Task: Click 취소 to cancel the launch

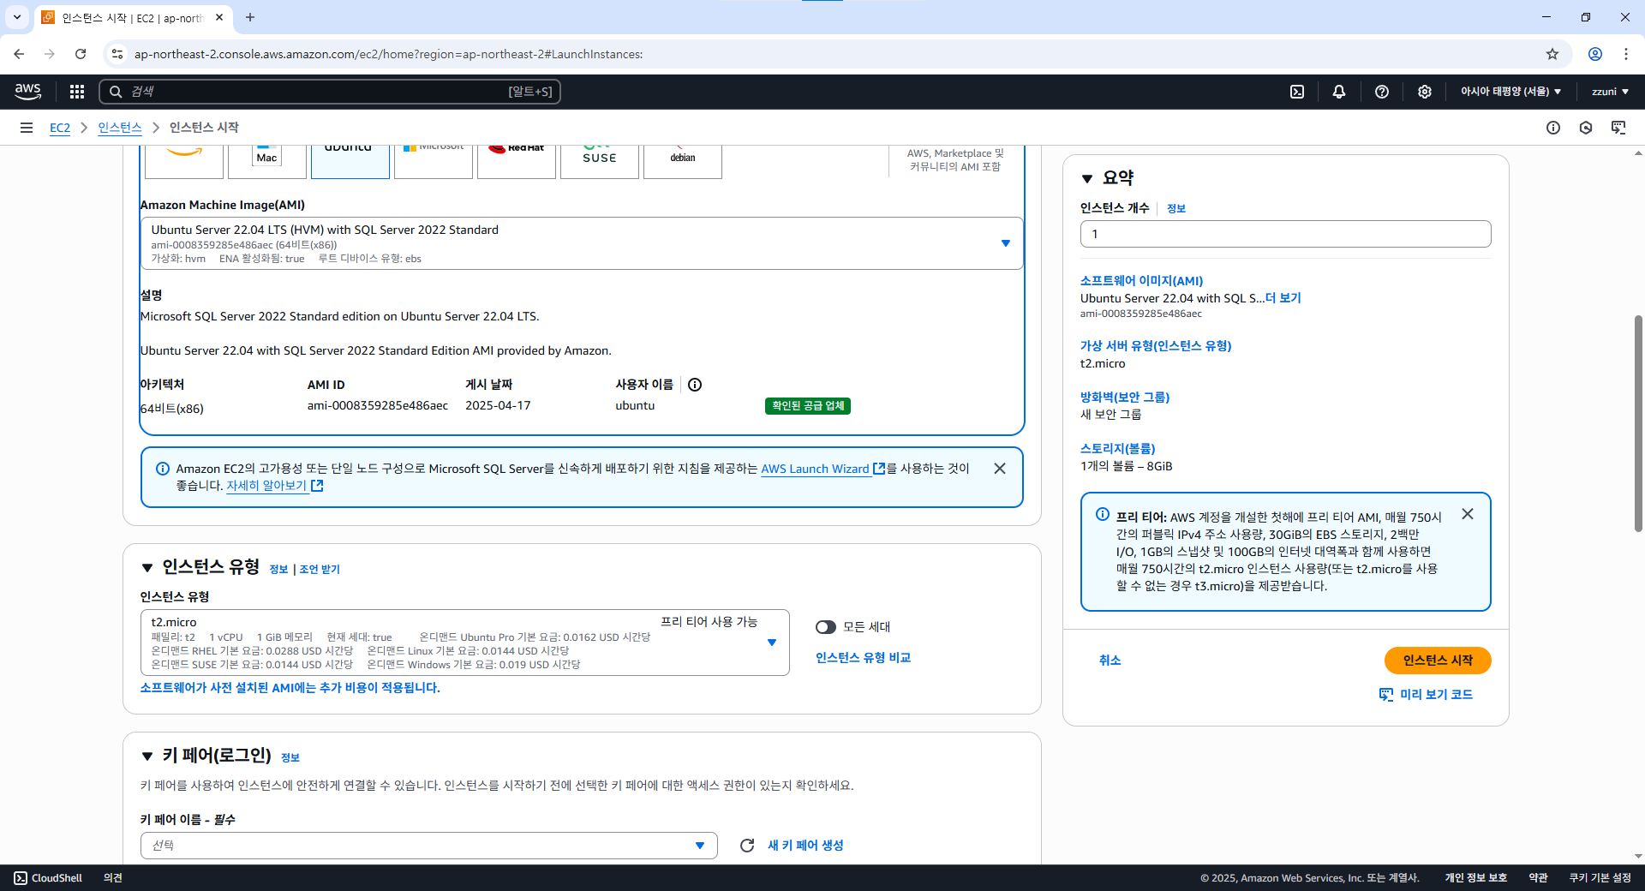Action: pyautogui.click(x=1110, y=661)
